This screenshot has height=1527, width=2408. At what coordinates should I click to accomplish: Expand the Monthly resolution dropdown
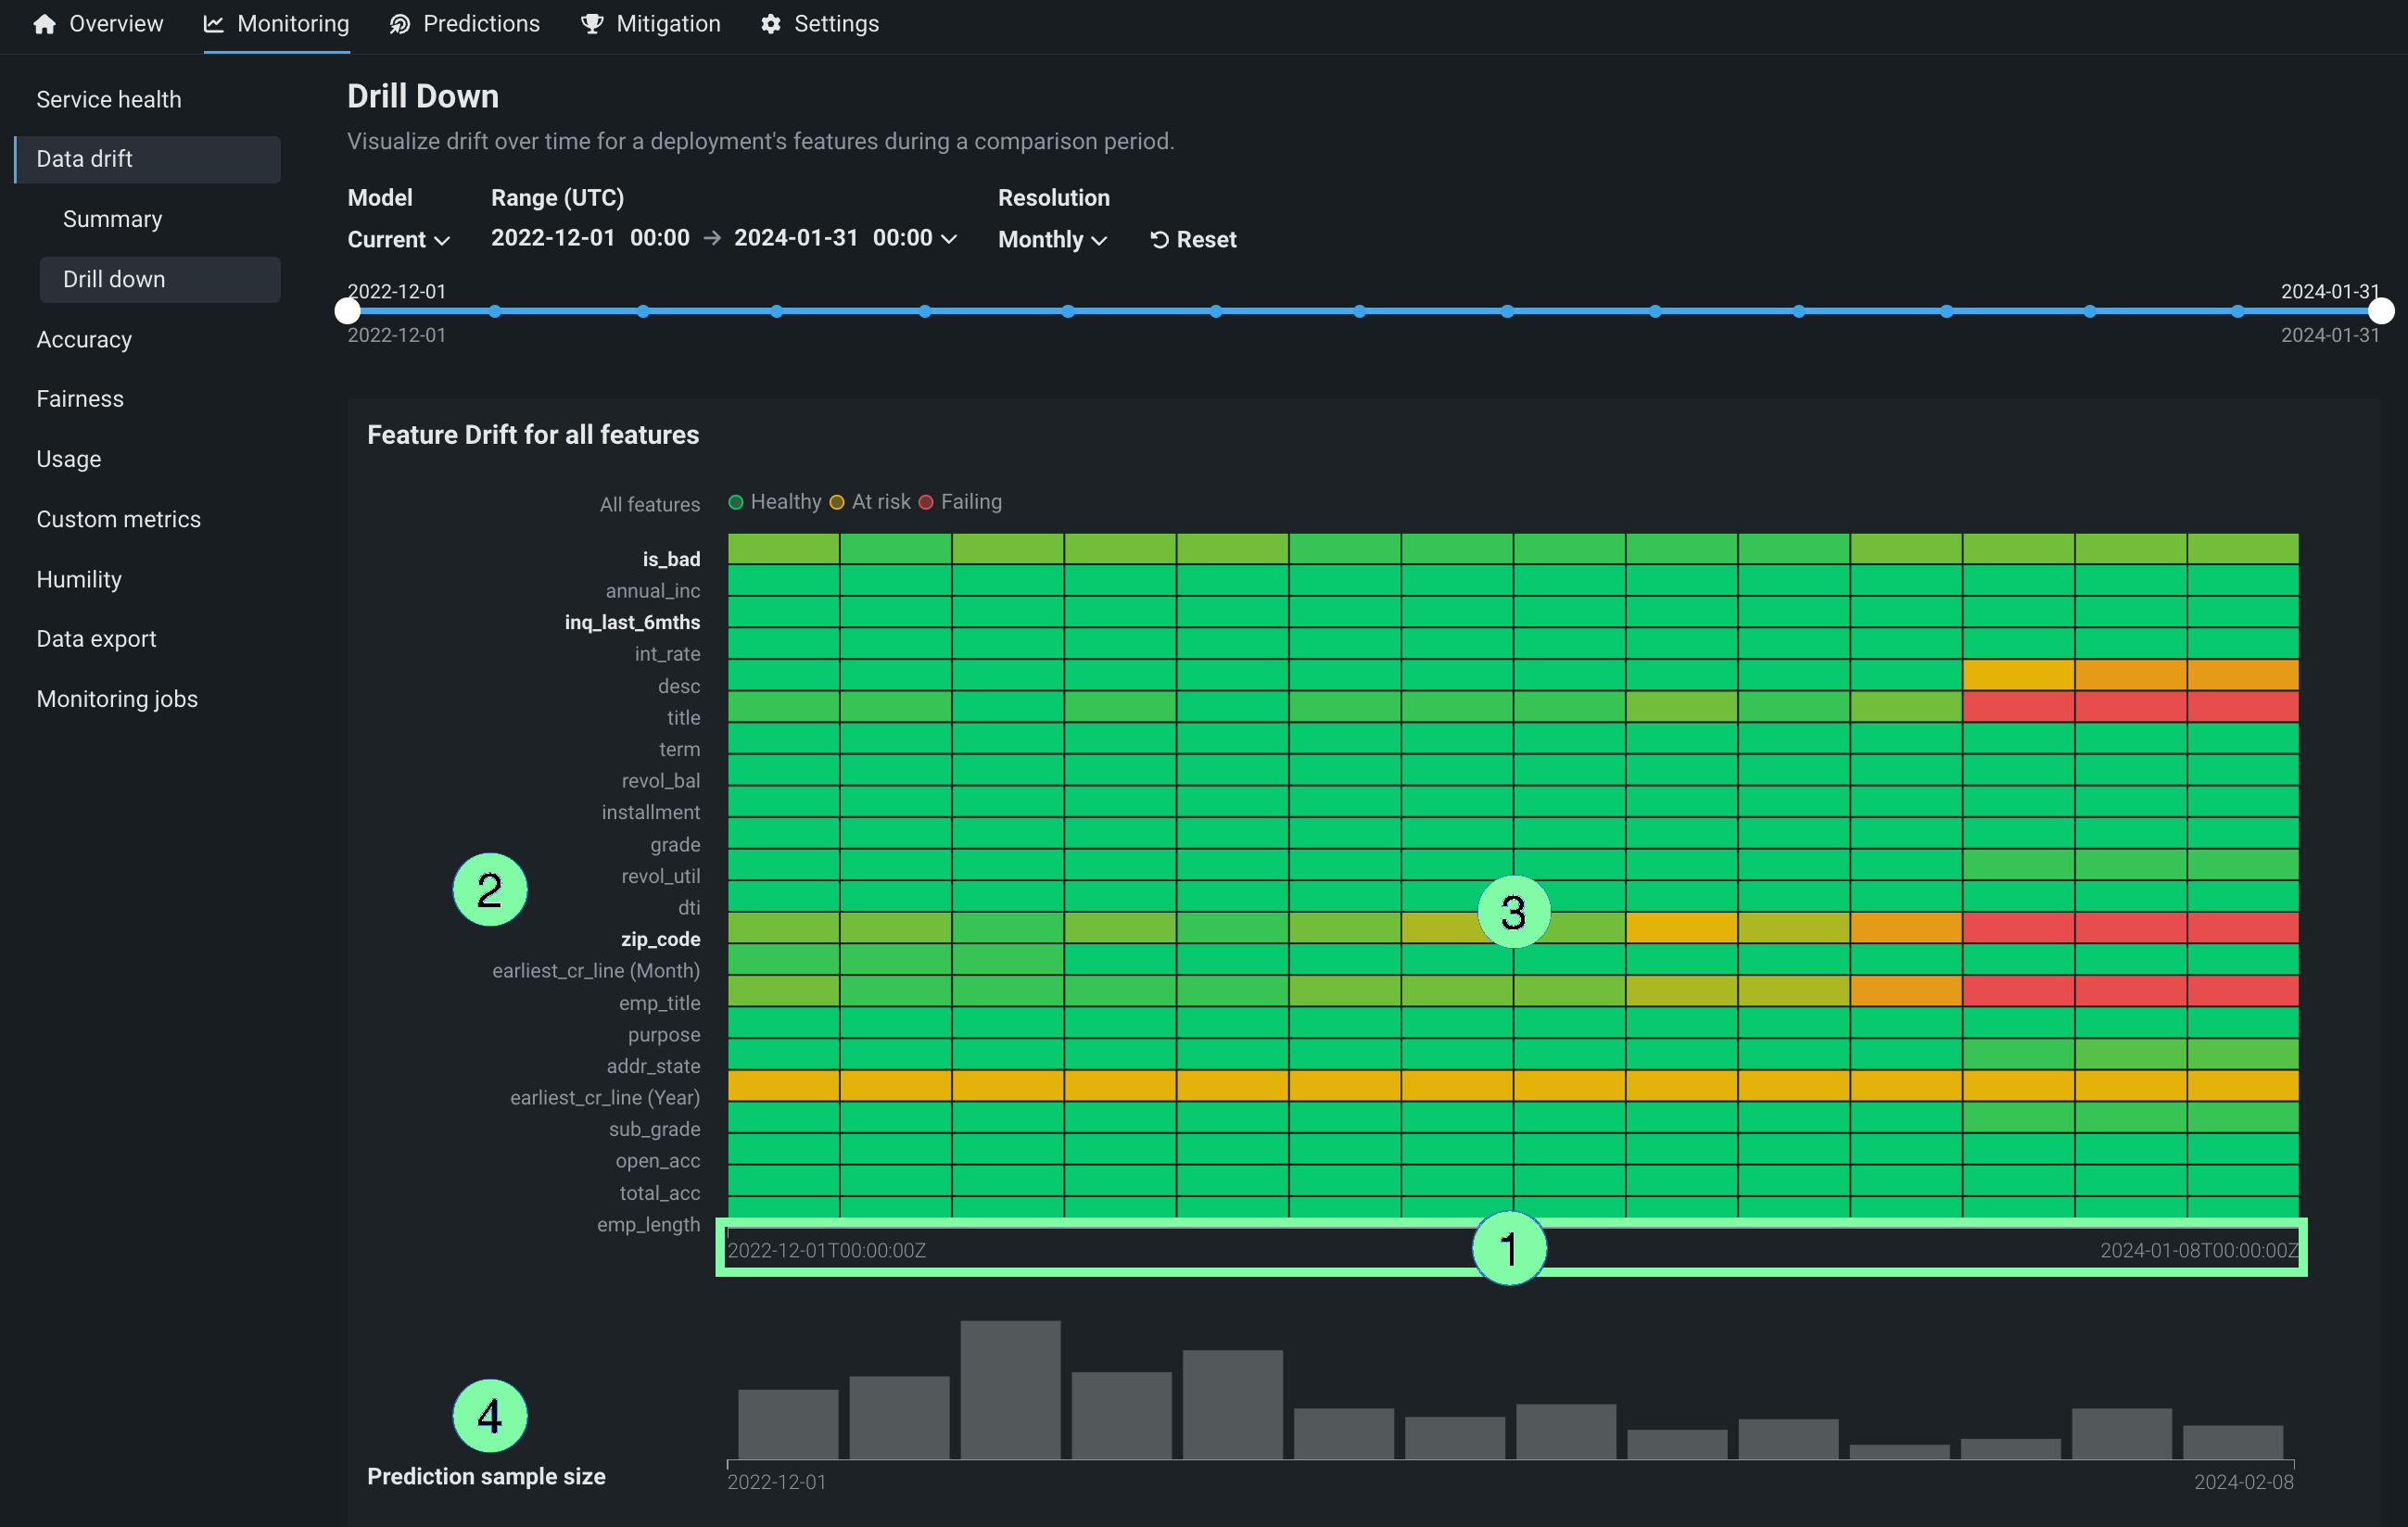click(1052, 240)
